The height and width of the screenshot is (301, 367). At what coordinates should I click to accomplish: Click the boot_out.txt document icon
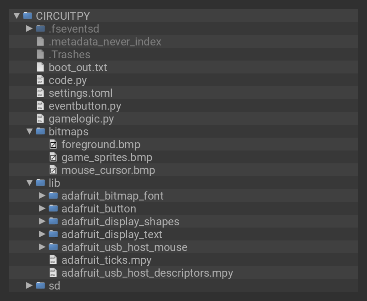(40, 67)
